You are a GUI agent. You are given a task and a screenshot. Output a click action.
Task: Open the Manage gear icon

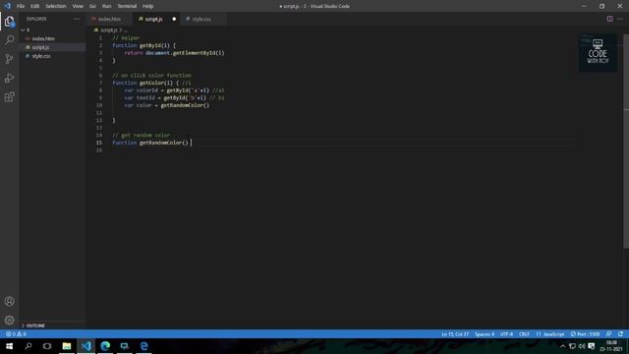9,320
